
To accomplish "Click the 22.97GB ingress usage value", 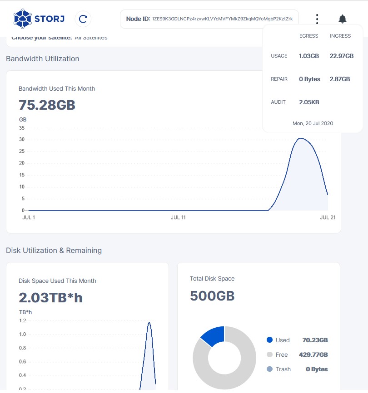I will (341, 56).
